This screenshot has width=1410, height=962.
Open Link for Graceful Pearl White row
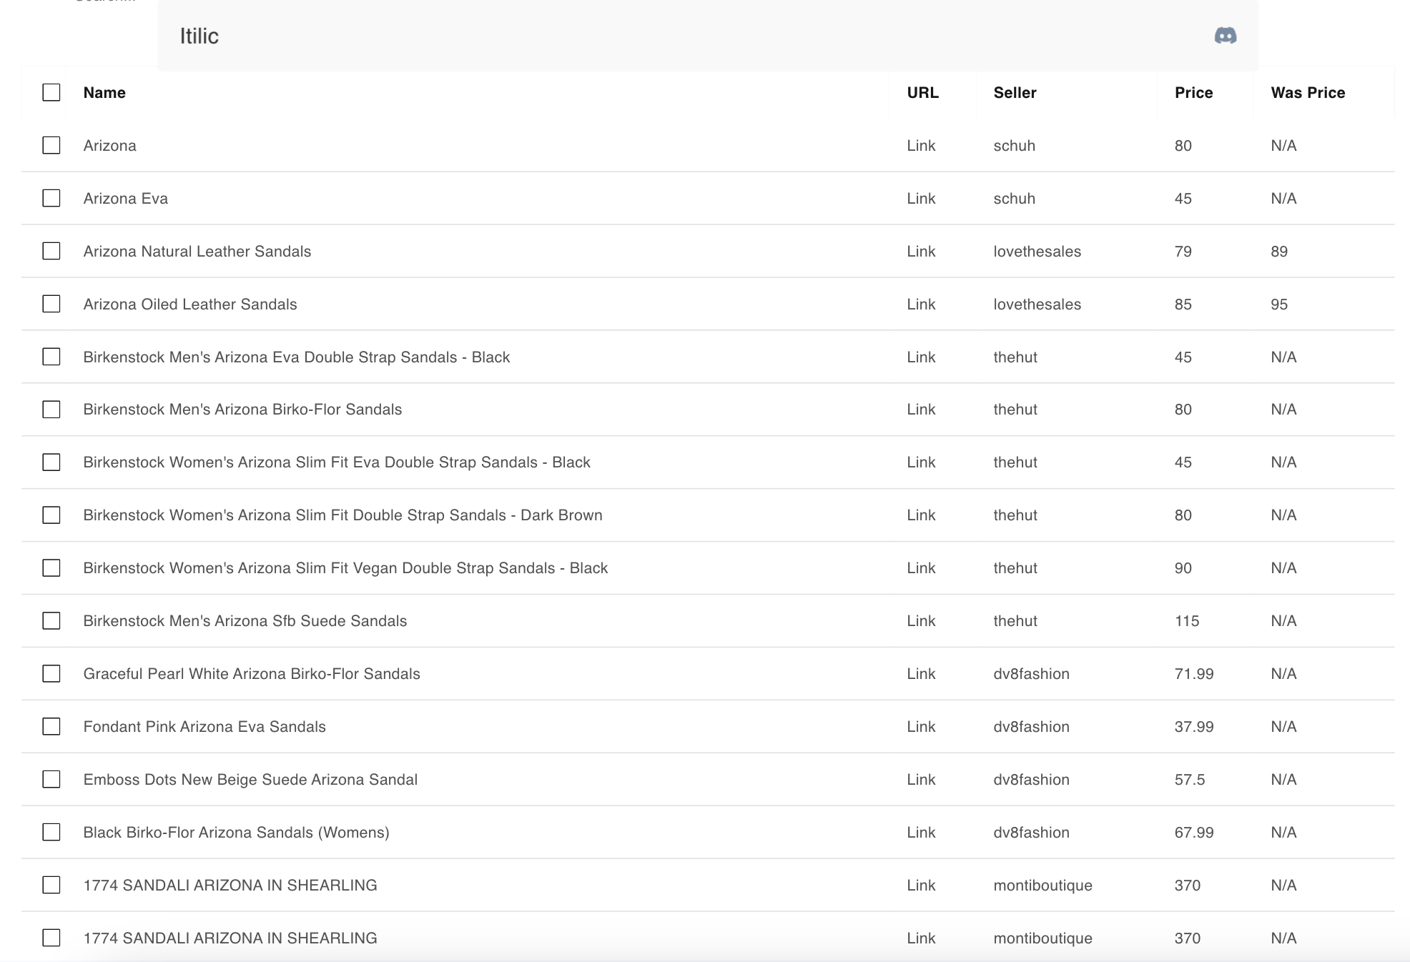click(921, 674)
